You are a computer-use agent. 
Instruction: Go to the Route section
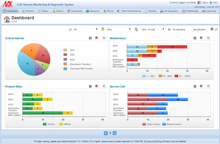pos(109,11)
